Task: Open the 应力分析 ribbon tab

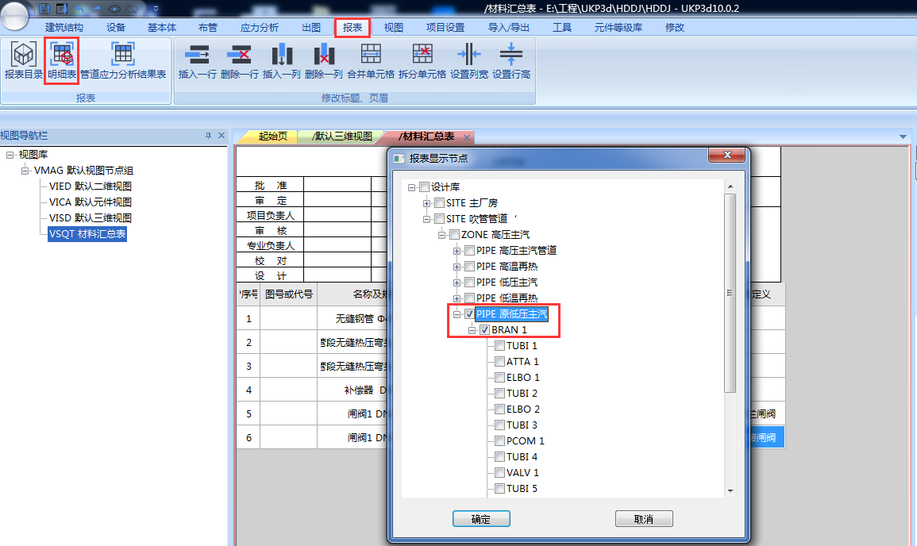Action: click(260, 27)
